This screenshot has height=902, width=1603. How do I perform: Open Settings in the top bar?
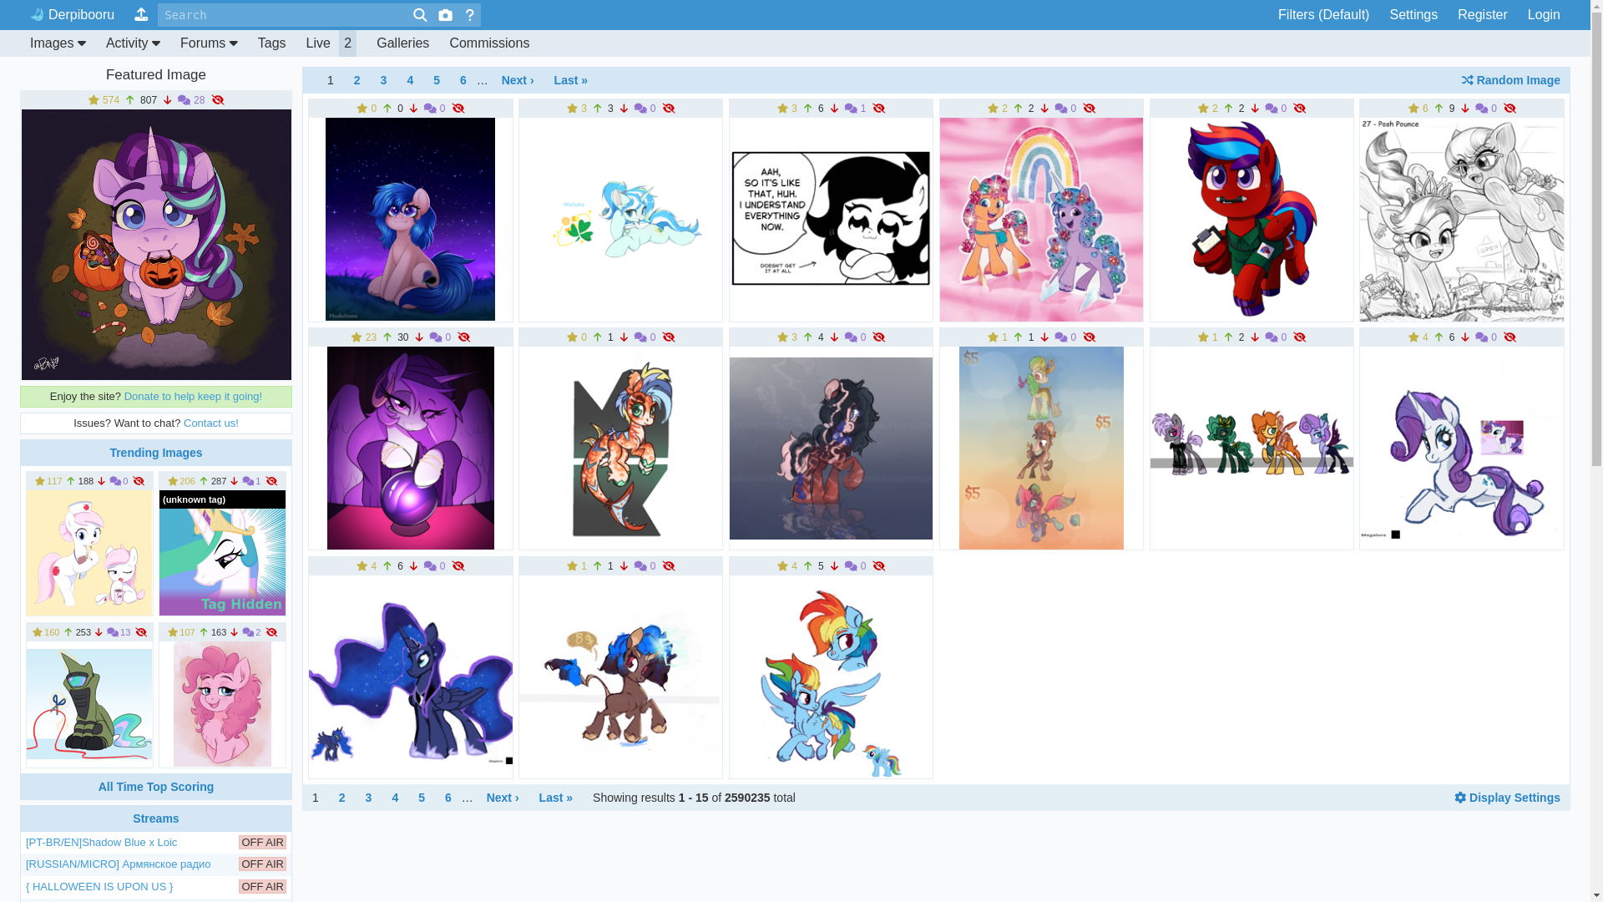[1413, 15]
